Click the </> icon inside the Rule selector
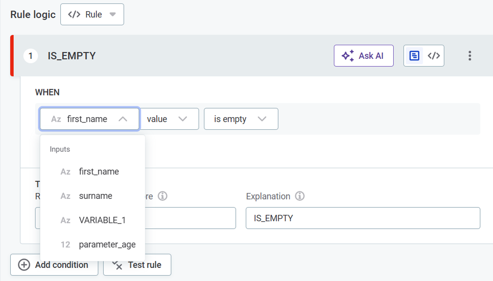 point(73,15)
